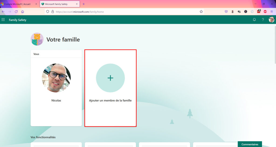Open a new browser tab

coord(84,4)
